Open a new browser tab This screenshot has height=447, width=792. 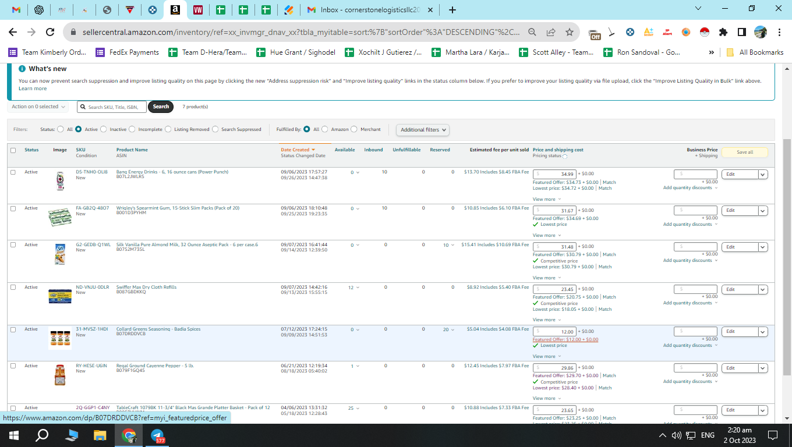(x=452, y=10)
